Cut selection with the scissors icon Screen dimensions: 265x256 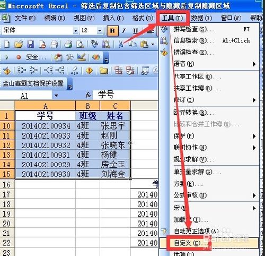[x=121, y=44]
